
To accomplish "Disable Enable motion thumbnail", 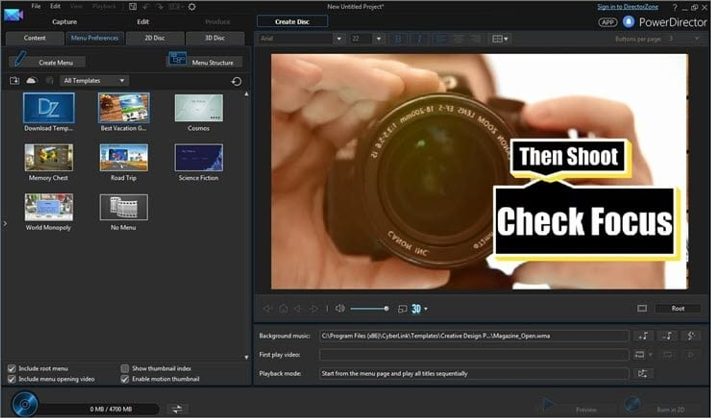I will [125, 378].
